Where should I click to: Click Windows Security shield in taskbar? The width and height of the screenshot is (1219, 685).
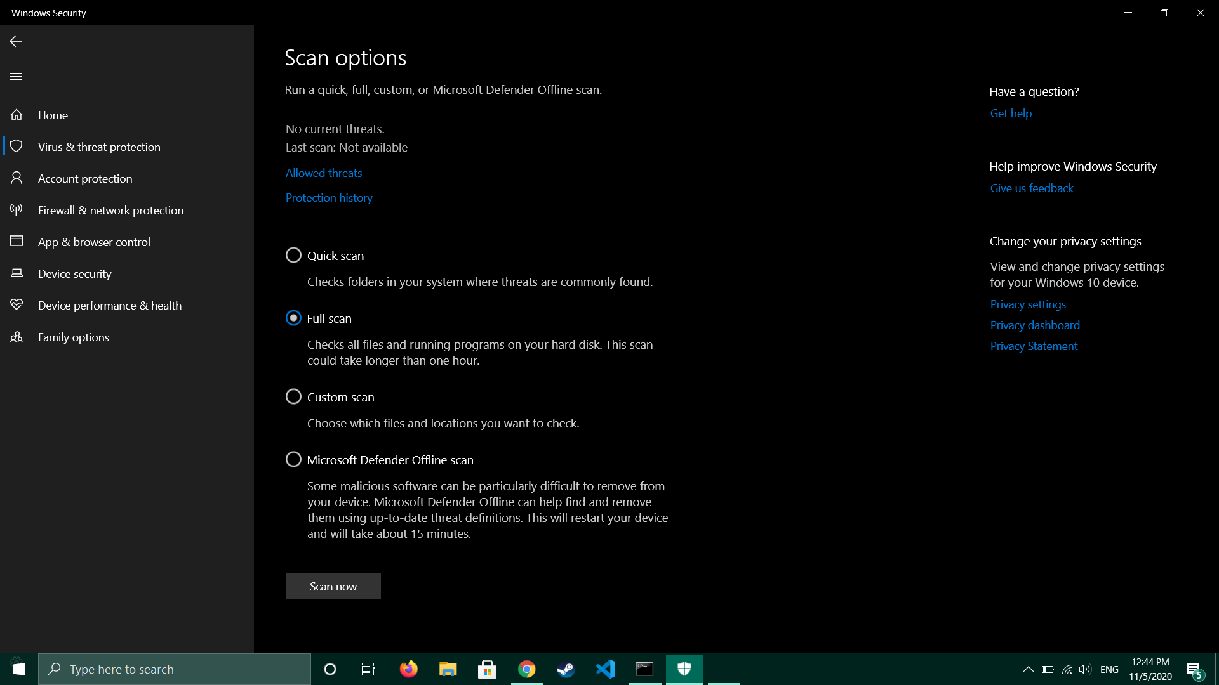coord(684,669)
